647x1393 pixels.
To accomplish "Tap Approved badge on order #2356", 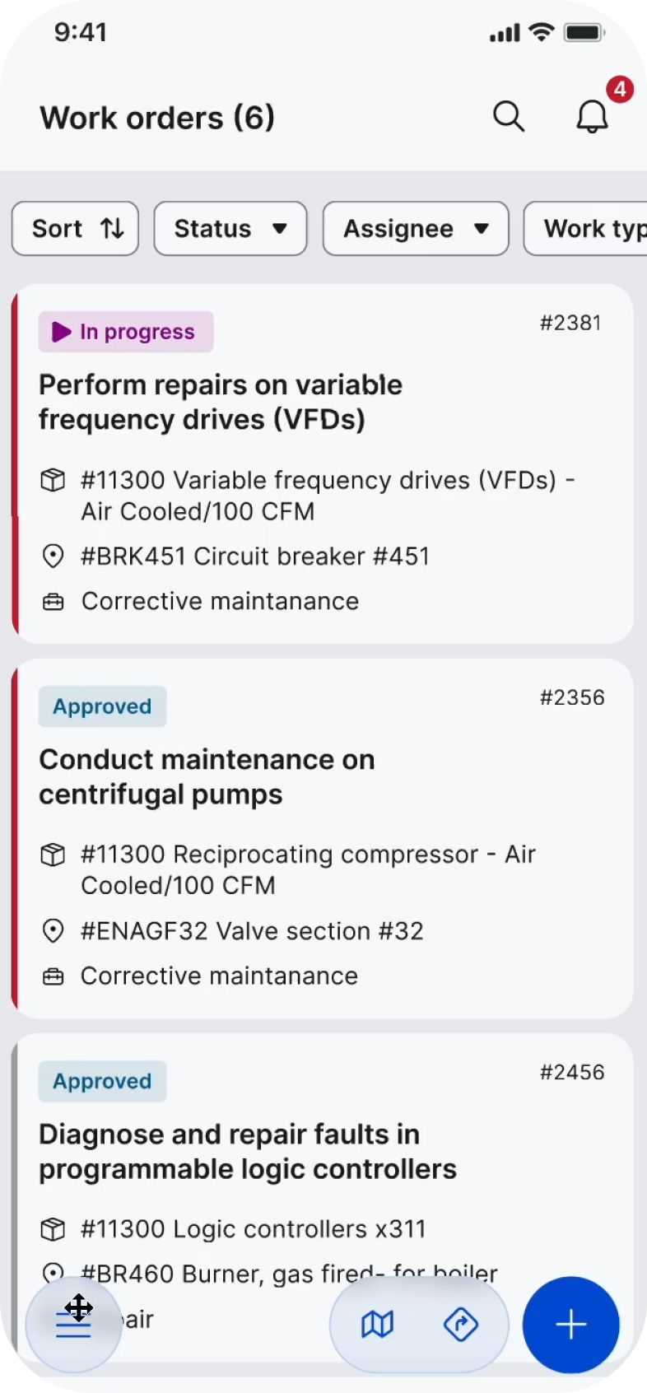I will coord(103,706).
